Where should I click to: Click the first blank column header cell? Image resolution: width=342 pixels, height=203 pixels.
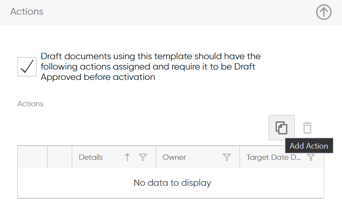click(x=32, y=157)
